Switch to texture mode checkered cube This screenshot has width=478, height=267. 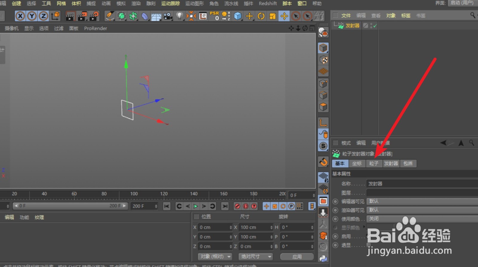point(323,60)
